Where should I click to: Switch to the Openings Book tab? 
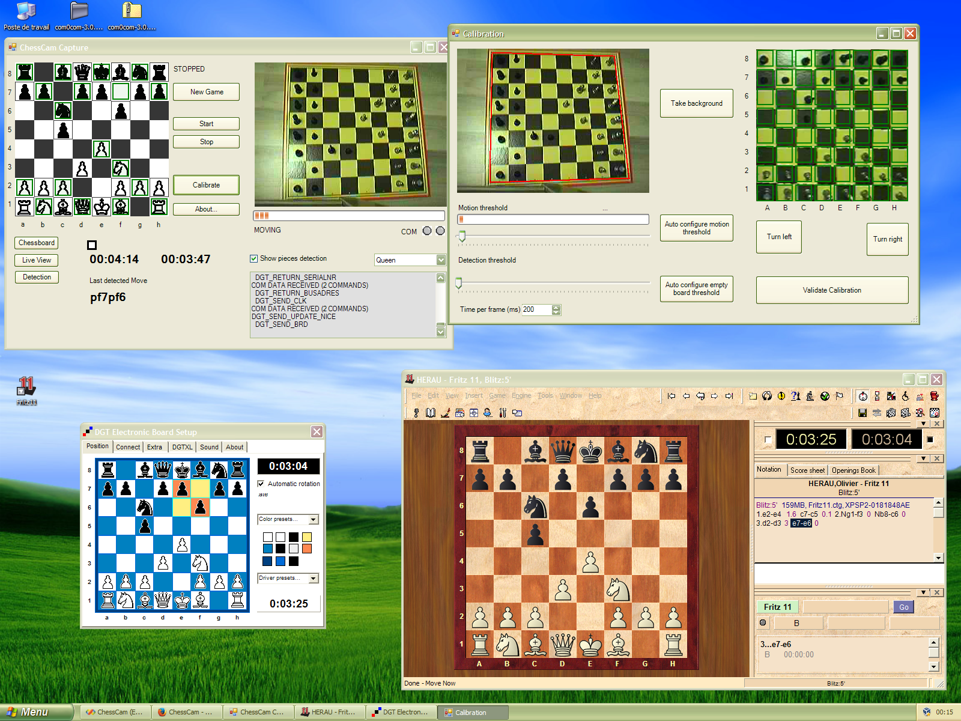(x=853, y=470)
